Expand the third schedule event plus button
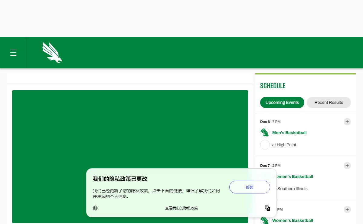The image size is (363, 224). coord(347,209)
